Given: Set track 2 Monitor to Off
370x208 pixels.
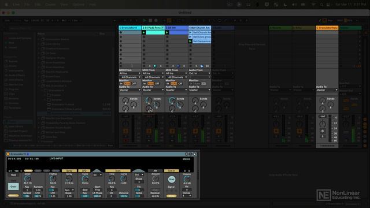Looking at the screenshot, I should 157,84.
